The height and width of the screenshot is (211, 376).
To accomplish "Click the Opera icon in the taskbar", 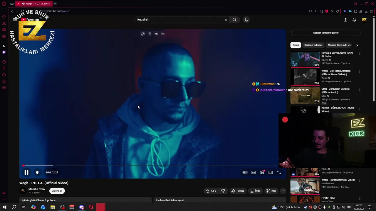I will pos(91,207).
